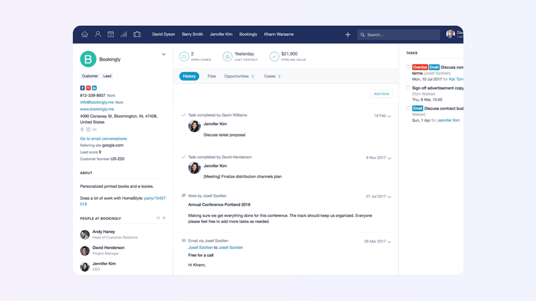The image size is (536, 301).
Task: Click the LinkedIn social icon
Action: [94, 88]
